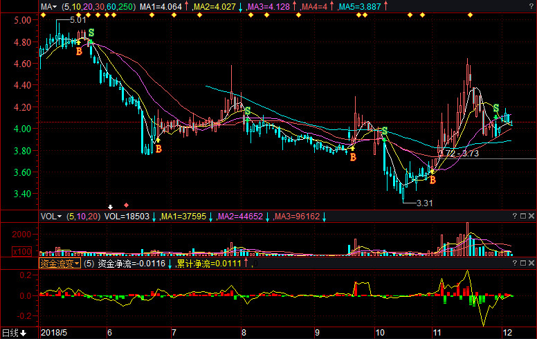The image size is (537, 339).
Task: Click the 2018/5 date on the time axis
Action: click(55, 333)
